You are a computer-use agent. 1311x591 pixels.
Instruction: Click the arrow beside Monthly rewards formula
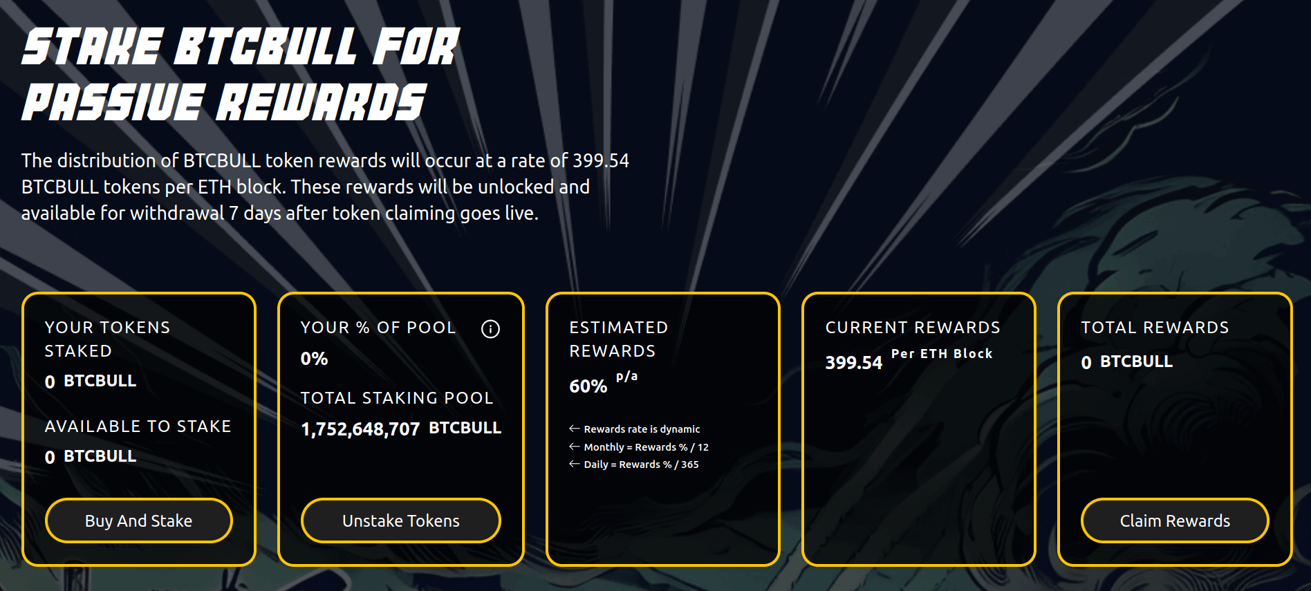pos(574,447)
